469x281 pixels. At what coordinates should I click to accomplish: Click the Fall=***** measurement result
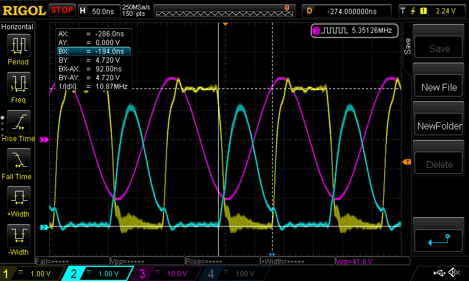point(73,261)
